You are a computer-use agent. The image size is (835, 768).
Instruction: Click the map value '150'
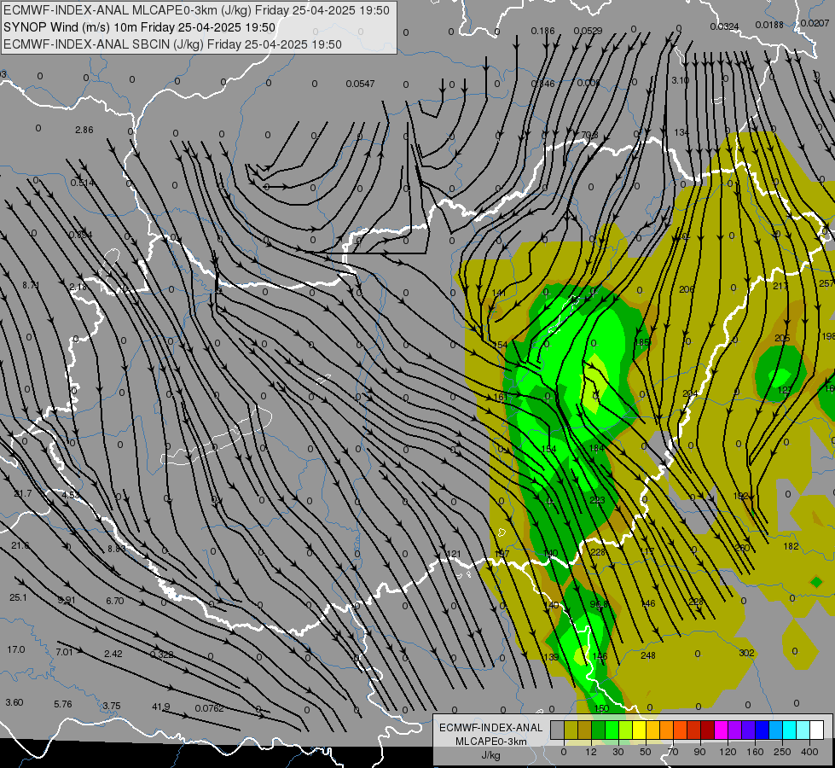601,708
